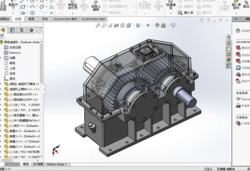Screen dimensions: 250x171
Task: Switch to the PropertyManager tab icon
Action: tap(12, 30)
